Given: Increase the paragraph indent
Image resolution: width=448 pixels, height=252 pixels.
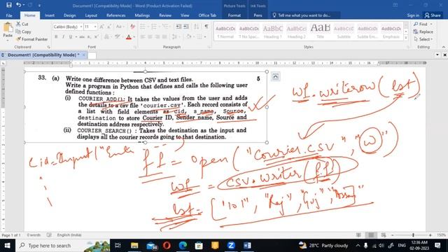Looking at the screenshot, I should pos(186,27).
